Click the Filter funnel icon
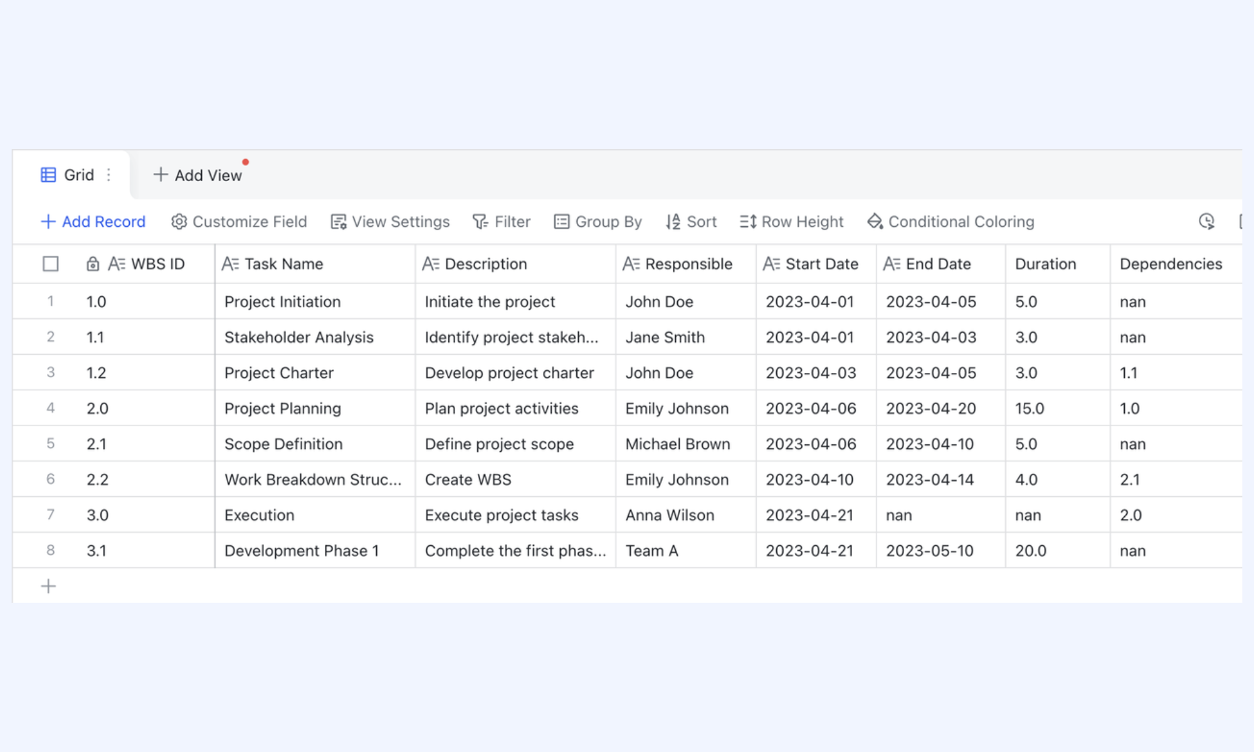Image resolution: width=1254 pixels, height=752 pixels. point(480,222)
